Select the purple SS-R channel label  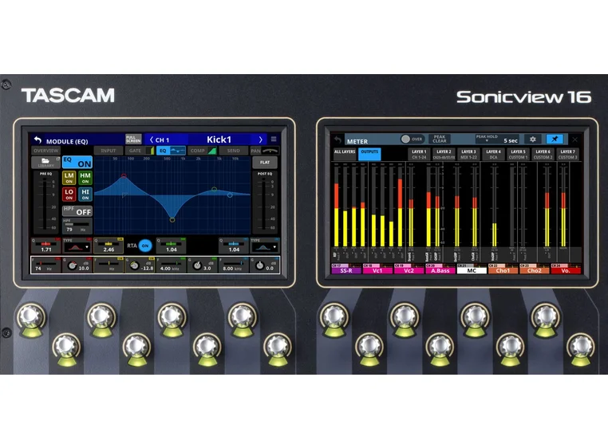[x=346, y=270]
